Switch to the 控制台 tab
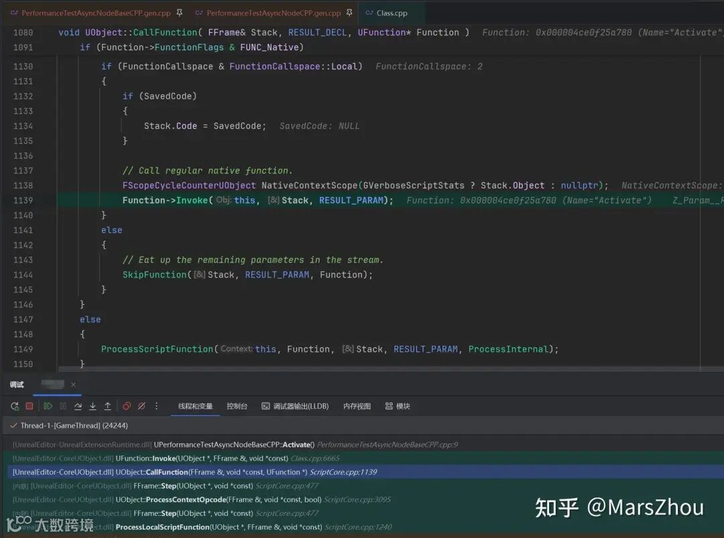 pyautogui.click(x=237, y=406)
